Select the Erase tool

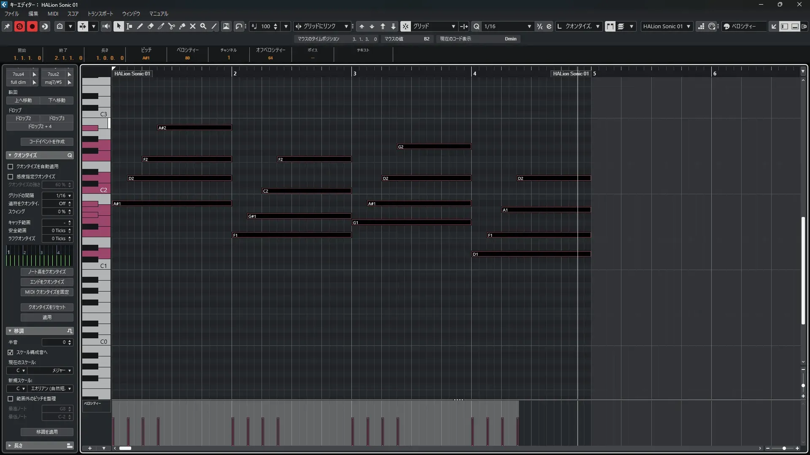(151, 26)
